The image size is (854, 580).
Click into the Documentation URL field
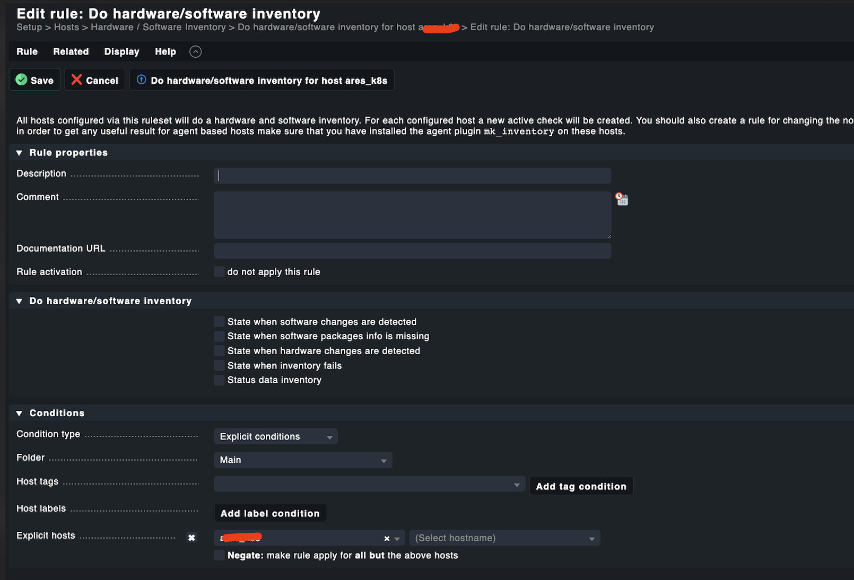(x=412, y=250)
